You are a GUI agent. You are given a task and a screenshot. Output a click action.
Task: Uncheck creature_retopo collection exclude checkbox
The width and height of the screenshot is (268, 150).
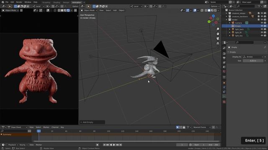(259, 13)
